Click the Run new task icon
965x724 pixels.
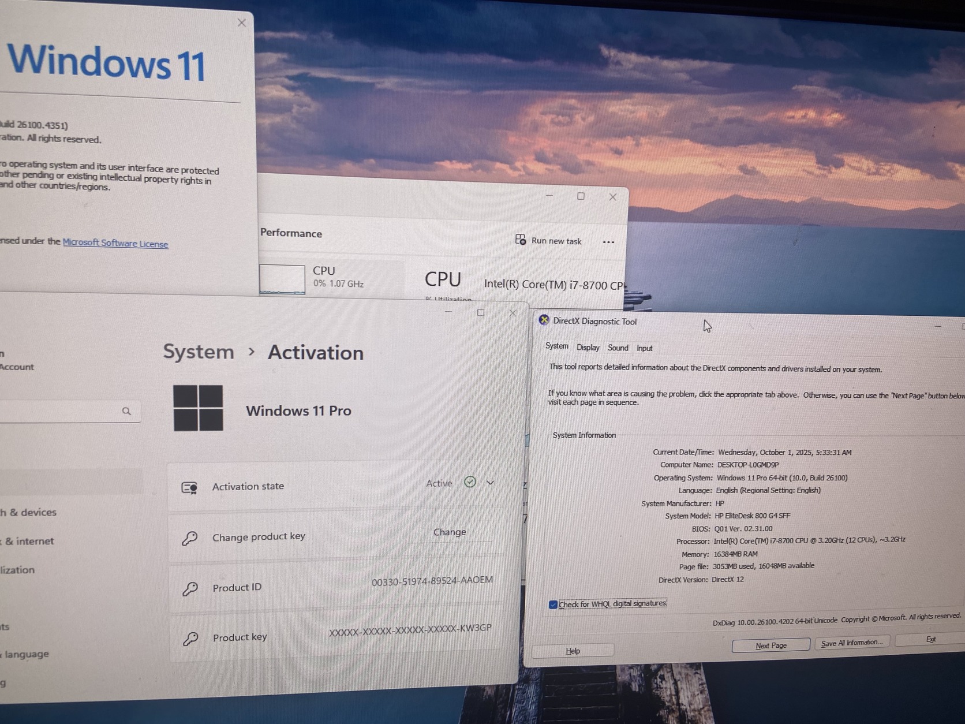(520, 240)
